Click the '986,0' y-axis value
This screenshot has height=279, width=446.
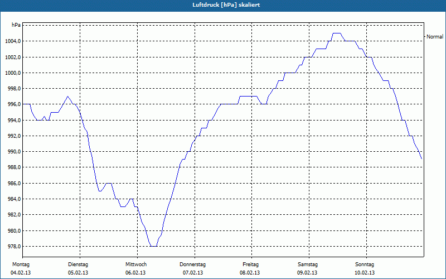tap(14, 184)
